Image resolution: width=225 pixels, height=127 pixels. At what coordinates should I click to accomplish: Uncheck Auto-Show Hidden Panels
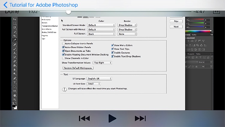point(63,47)
